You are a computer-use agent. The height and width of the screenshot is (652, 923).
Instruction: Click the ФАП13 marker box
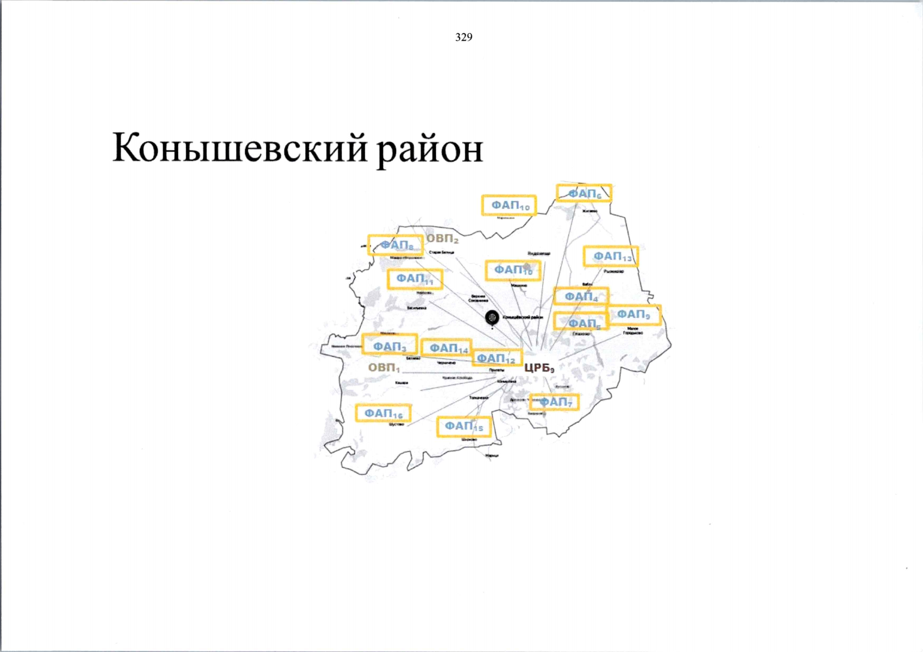611,256
